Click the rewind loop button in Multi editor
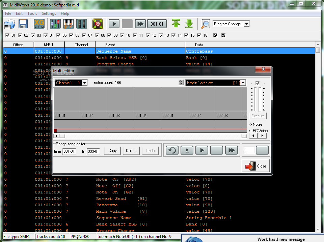Screen dimensions: 324x242 [172, 150]
